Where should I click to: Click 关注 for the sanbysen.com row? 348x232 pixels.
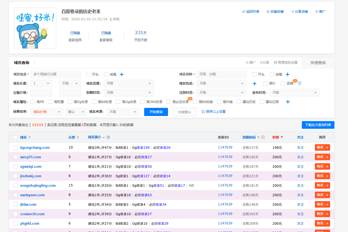300,195
